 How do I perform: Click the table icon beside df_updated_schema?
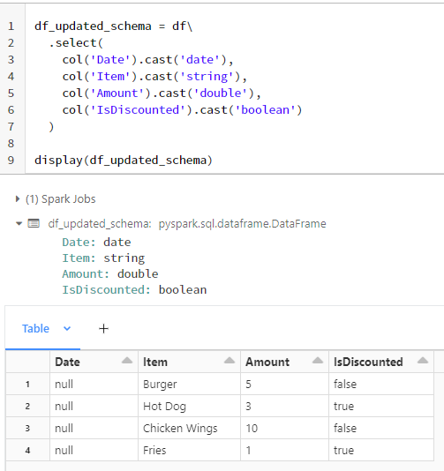coord(34,223)
